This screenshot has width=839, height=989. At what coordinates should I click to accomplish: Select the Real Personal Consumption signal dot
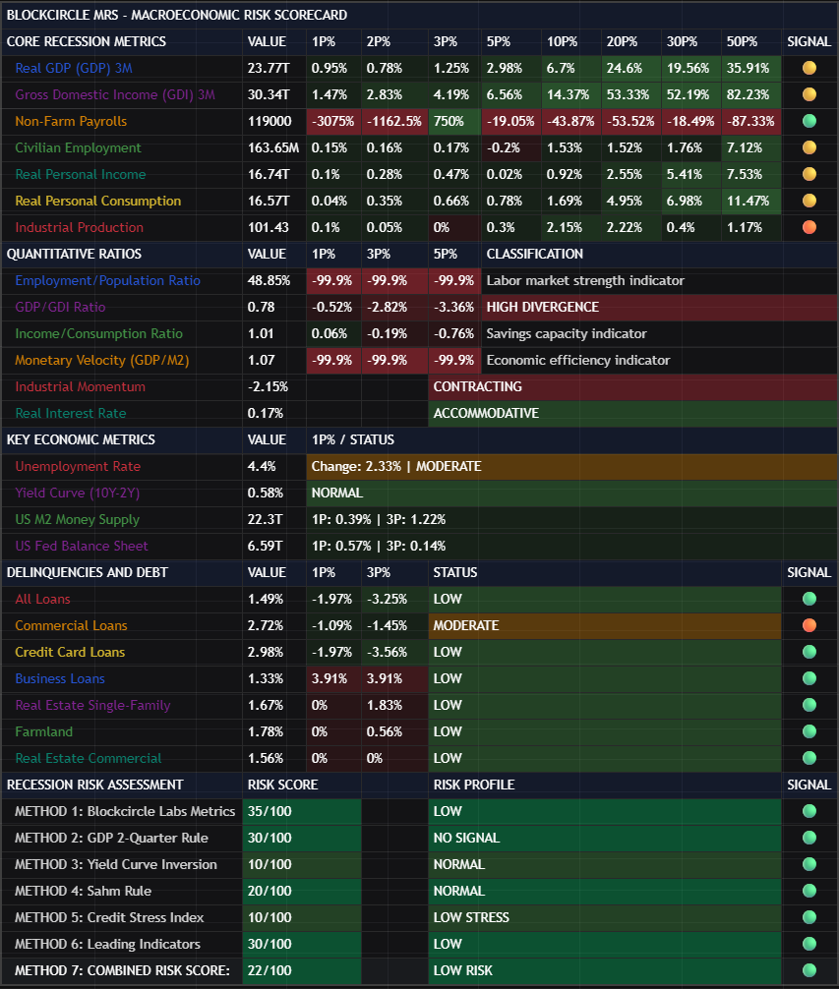point(809,202)
